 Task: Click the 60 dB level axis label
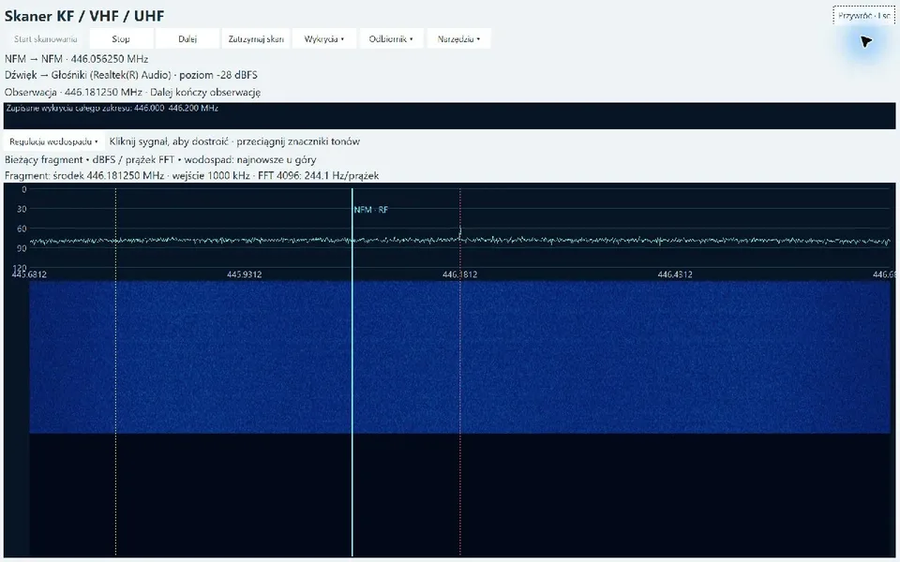point(22,229)
